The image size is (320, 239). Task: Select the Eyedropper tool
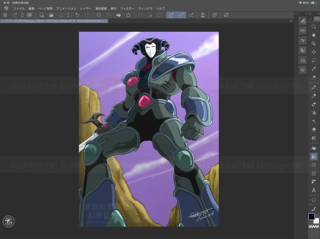[314, 69]
